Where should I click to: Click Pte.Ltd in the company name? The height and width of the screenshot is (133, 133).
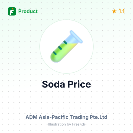coord(99,117)
